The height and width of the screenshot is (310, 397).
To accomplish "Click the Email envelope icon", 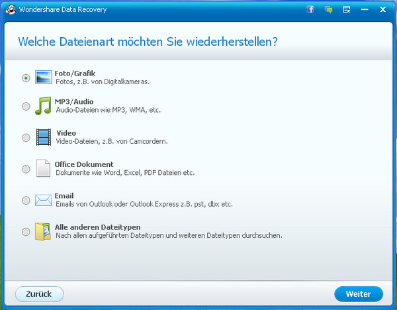I will (x=43, y=199).
